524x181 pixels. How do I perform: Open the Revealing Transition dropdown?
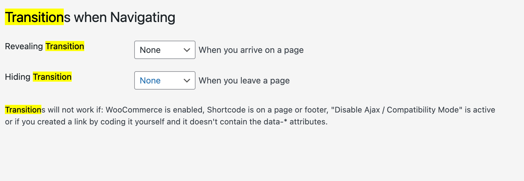[165, 50]
